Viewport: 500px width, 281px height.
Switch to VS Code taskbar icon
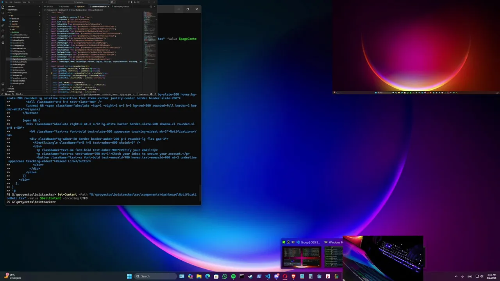pos(268,276)
